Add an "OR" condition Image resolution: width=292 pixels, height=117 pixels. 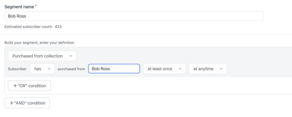click(x=29, y=86)
